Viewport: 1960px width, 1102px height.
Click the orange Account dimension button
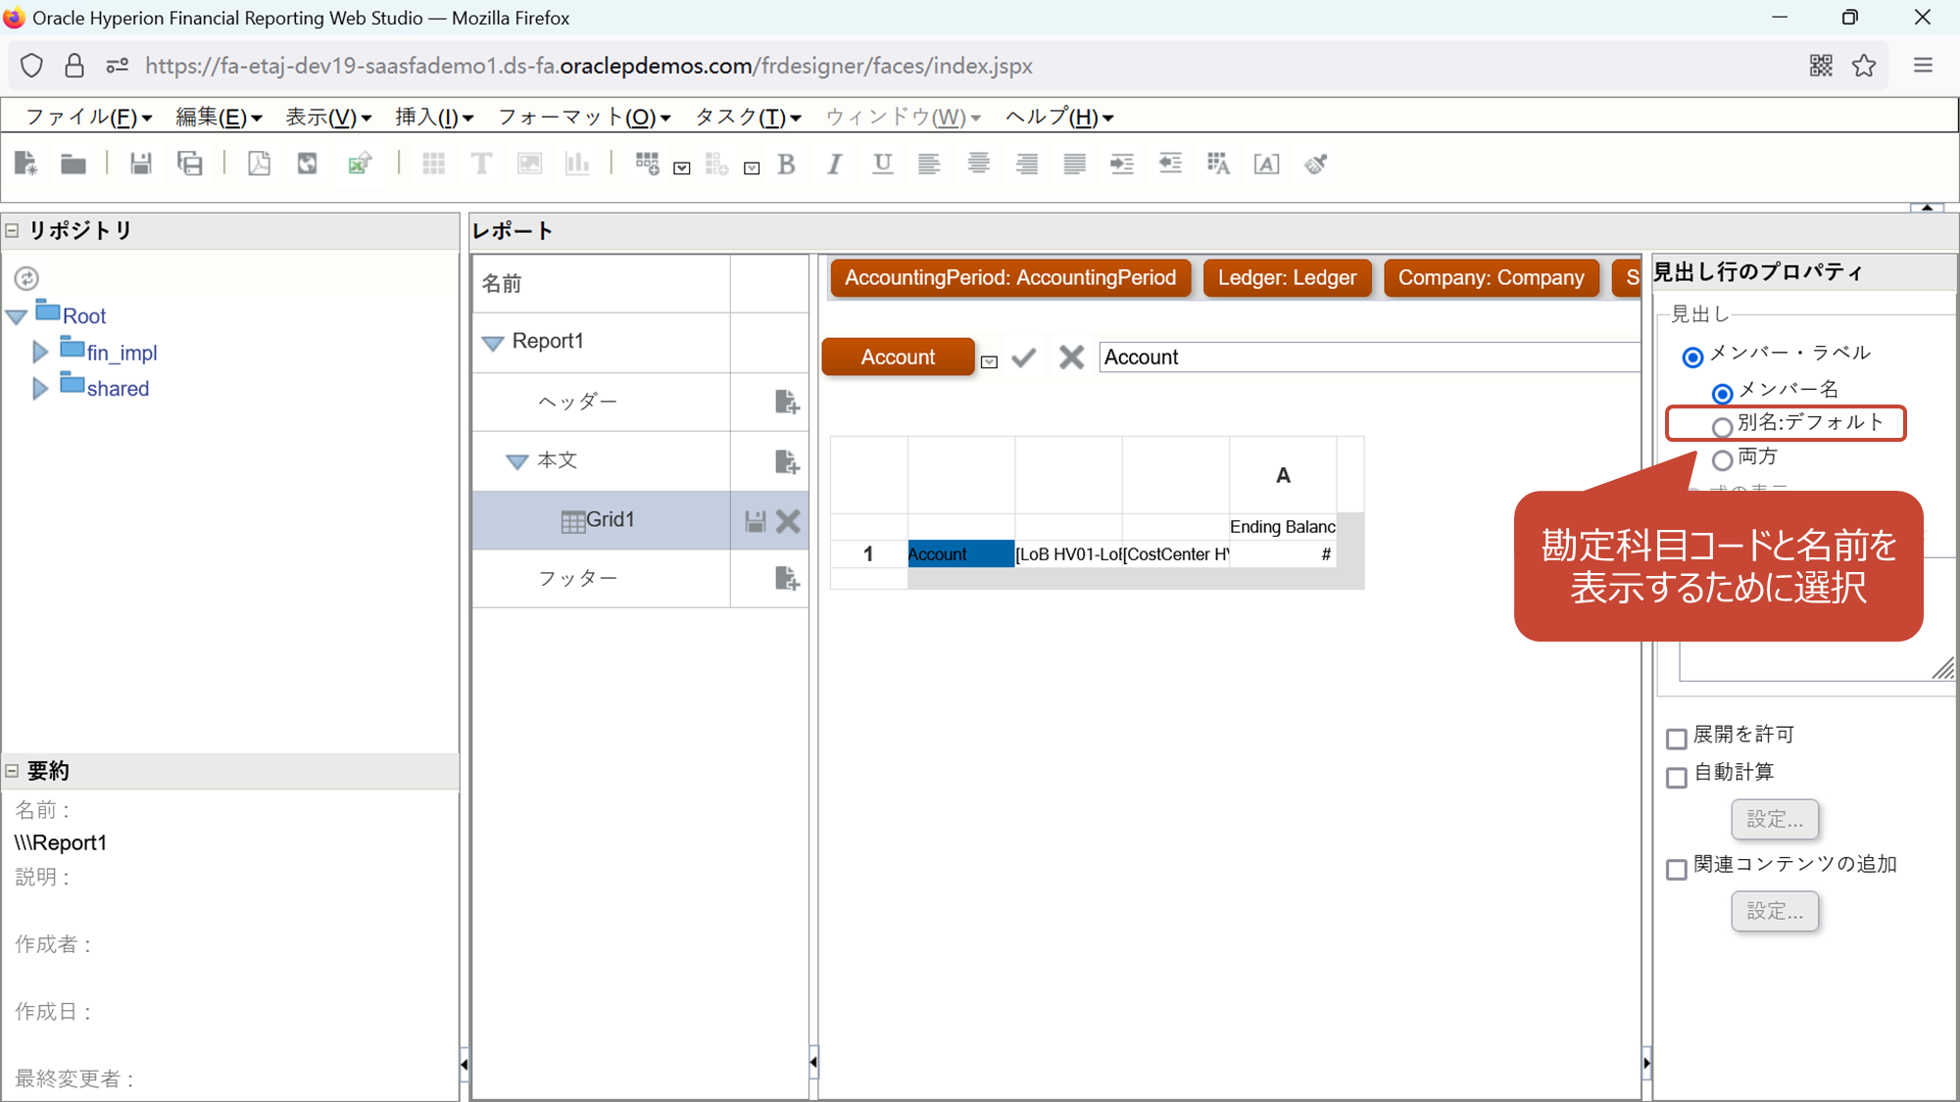pyautogui.click(x=897, y=358)
